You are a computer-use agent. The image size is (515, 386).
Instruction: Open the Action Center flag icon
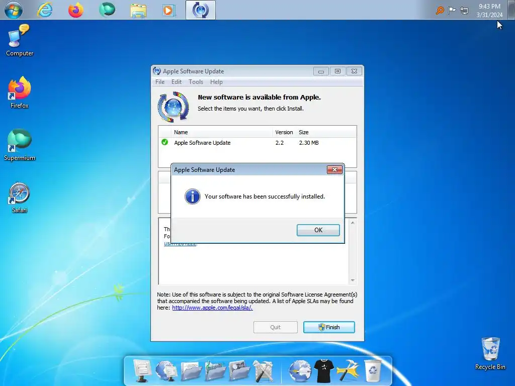[452, 11]
